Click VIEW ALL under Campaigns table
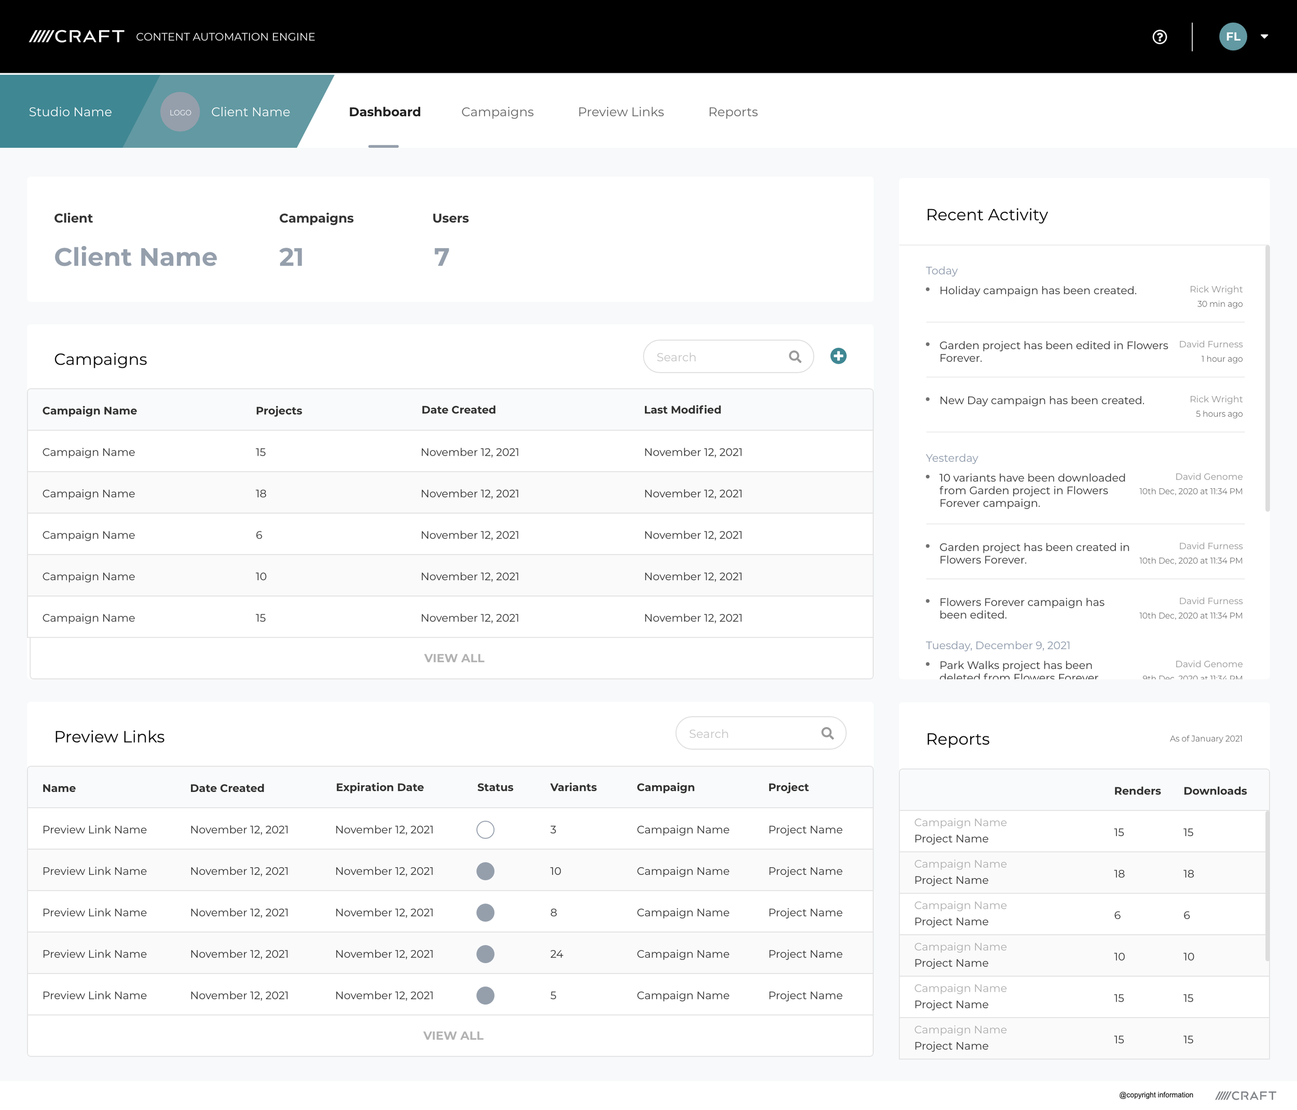This screenshot has width=1297, height=1110. coord(454,659)
